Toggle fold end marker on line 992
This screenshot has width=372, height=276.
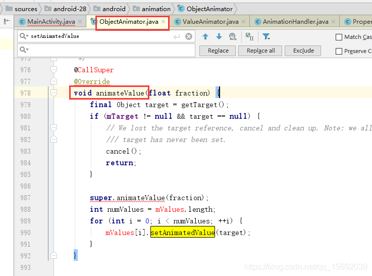click(54, 256)
